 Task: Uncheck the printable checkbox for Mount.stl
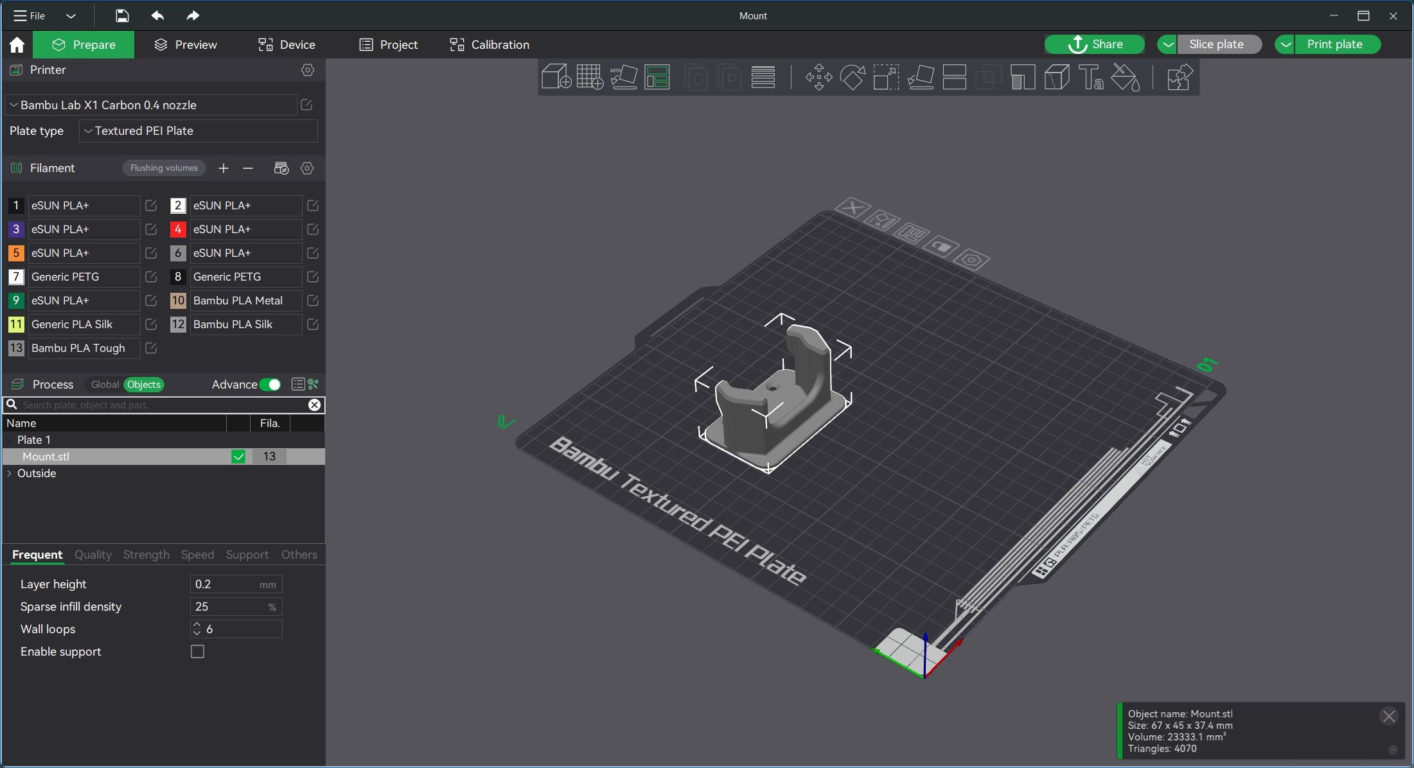point(238,457)
